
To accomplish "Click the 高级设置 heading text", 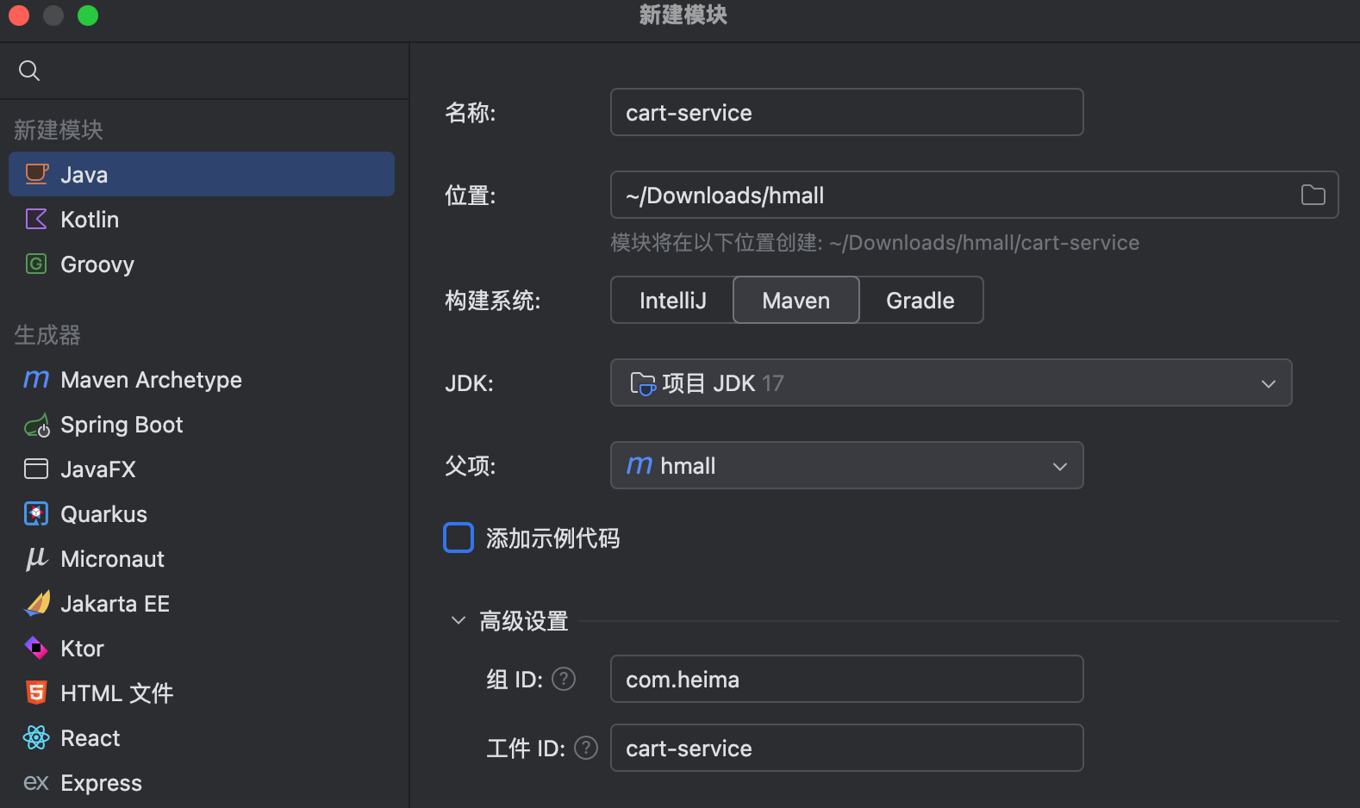I will 524,620.
